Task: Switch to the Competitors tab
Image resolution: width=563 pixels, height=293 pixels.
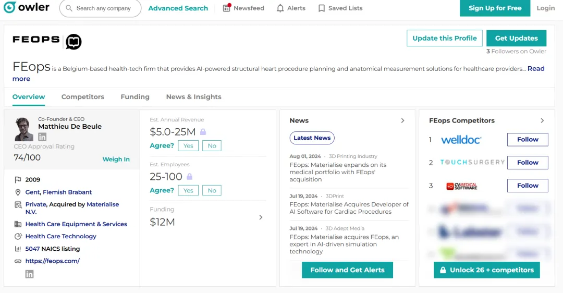Action: coord(82,97)
